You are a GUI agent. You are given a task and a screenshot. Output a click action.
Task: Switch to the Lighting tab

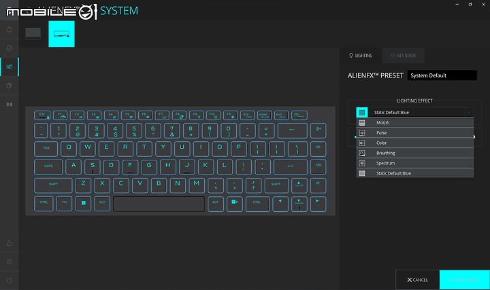[361, 56]
